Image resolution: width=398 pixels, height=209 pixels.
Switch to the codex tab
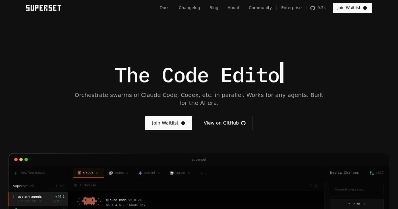click(119, 173)
